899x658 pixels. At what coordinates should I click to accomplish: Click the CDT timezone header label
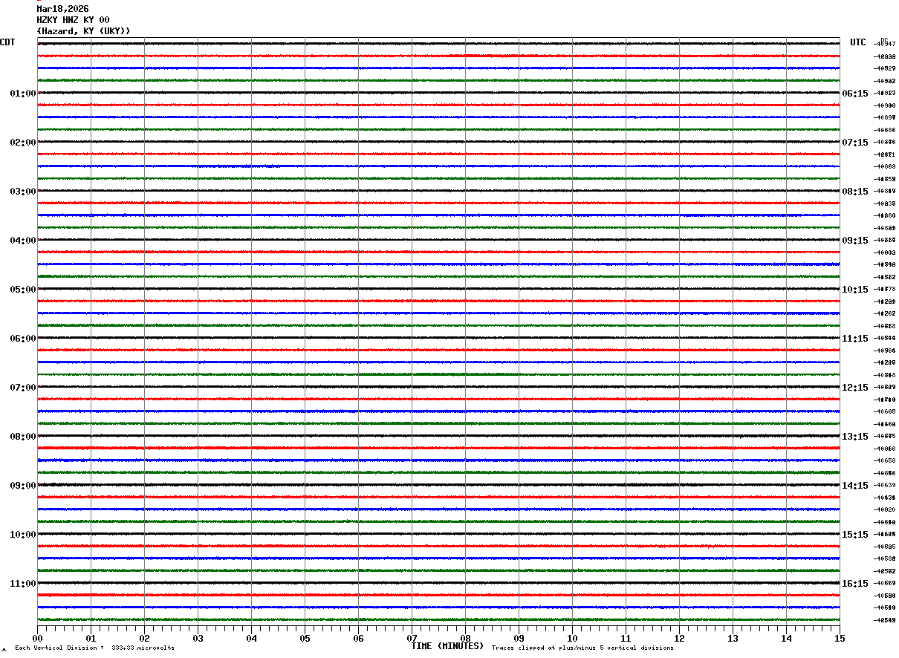tap(7, 42)
